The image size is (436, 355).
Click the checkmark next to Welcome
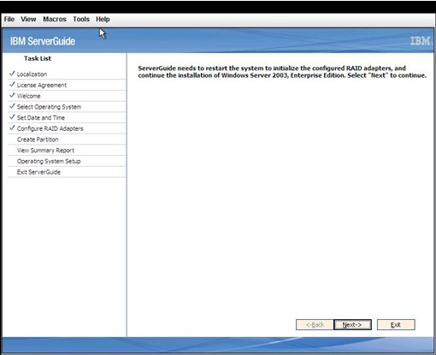coord(12,95)
